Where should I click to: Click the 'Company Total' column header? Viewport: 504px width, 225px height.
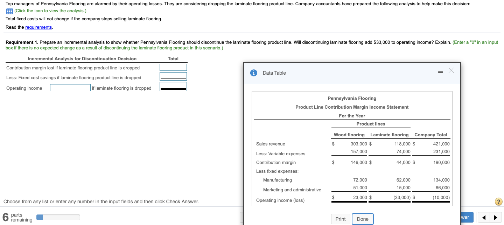(x=430, y=135)
